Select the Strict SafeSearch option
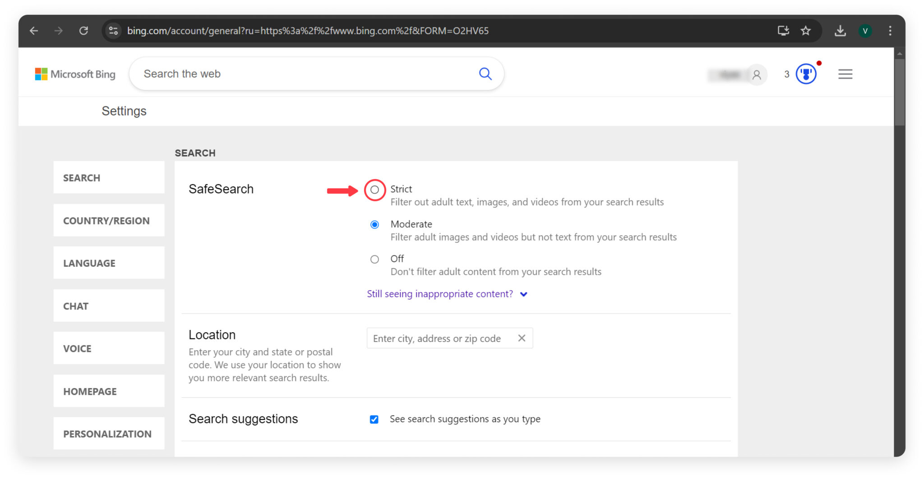Image resolution: width=924 pixels, height=479 pixels. tap(374, 190)
